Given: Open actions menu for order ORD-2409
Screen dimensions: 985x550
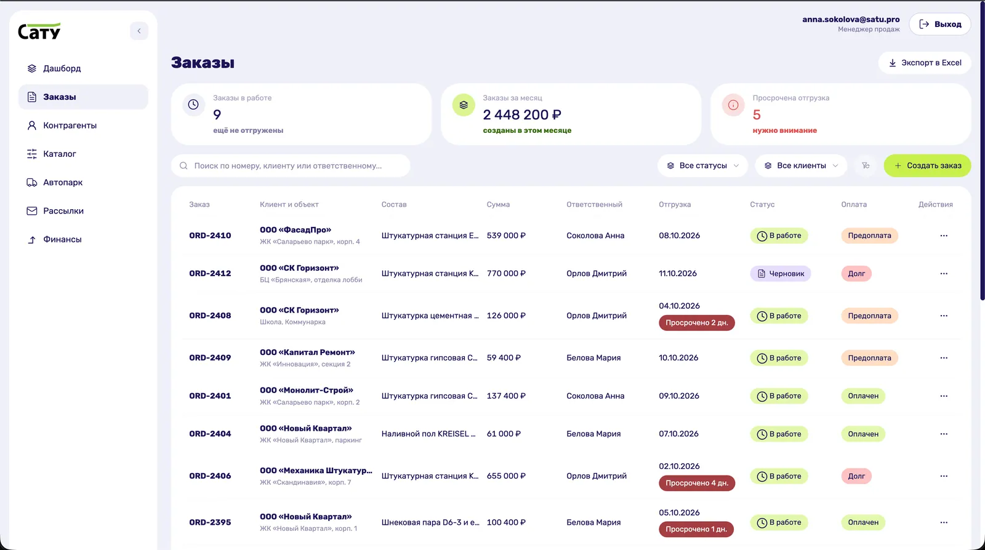Looking at the screenshot, I should point(944,358).
